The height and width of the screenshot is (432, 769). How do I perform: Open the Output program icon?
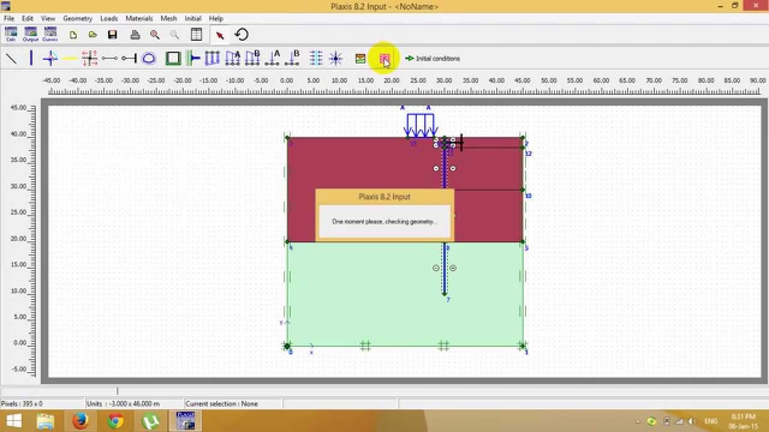click(31, 34)
